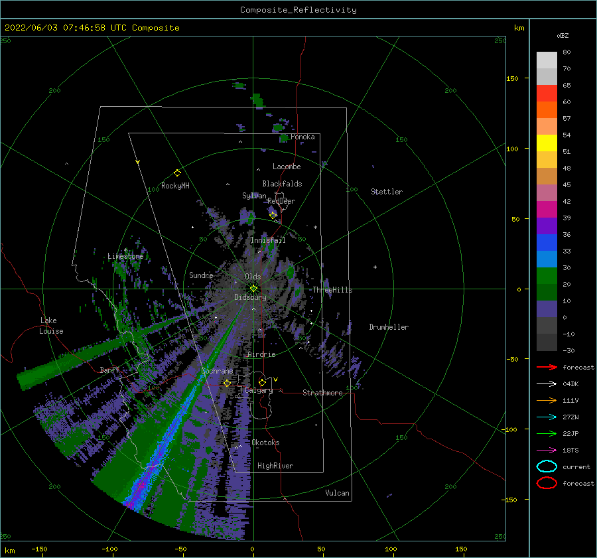Screen dimensions: 597x558
Task: Click the yellow Y marker northwest of RockyMH
Action: [x=137, y=162]
